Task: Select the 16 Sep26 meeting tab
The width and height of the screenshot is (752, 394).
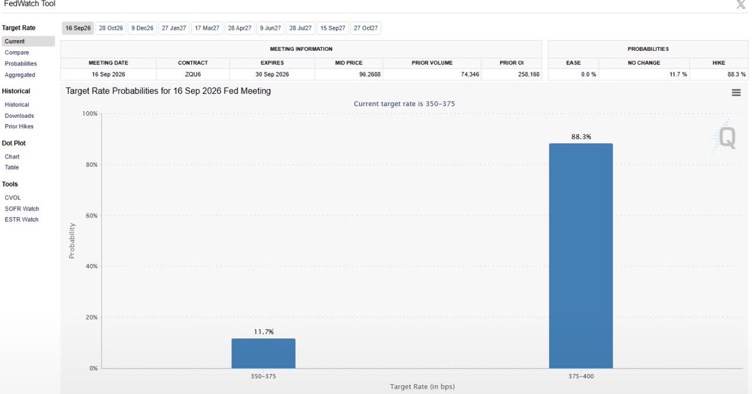Action: click(x=78, y=28)
